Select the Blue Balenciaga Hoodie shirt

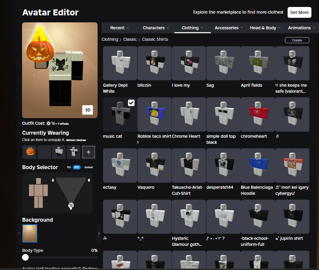pos(258,165)
